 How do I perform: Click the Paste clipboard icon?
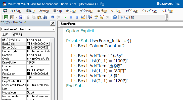click(x=39, y=17)
